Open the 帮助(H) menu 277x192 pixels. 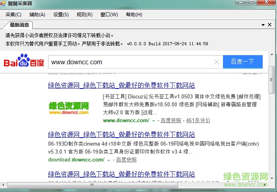point(134,14)
